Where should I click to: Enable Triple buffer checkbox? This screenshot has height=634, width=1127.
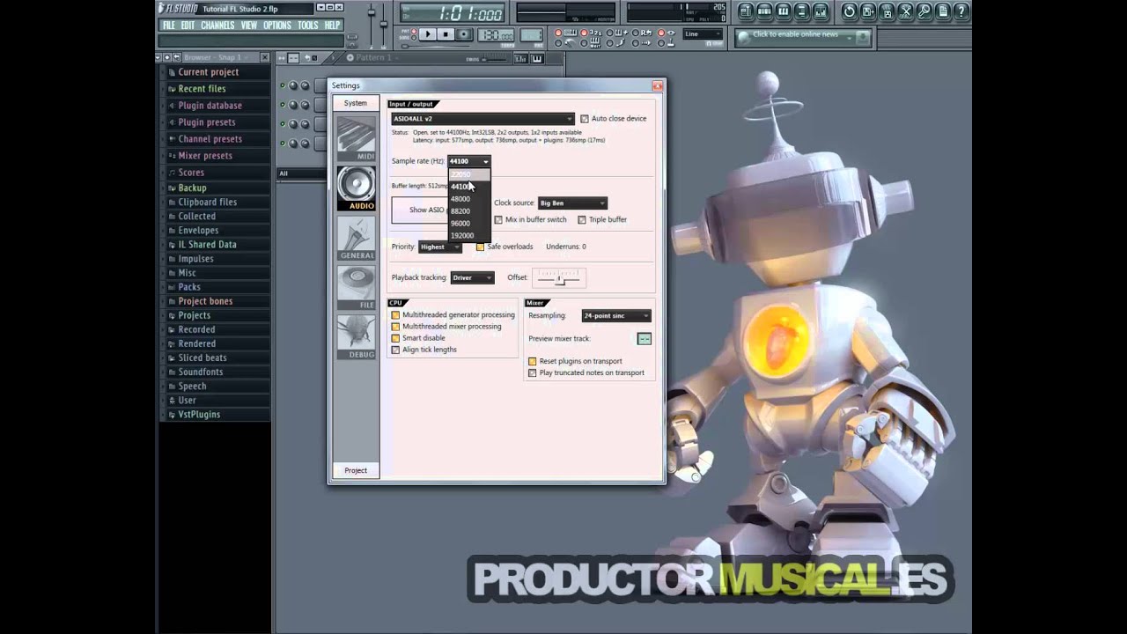(x=582, y=219)
